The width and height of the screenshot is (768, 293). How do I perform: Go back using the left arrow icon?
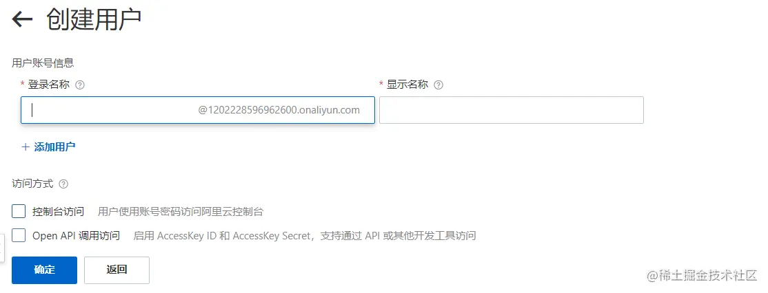pyautogui.click(x=22, y=19)
